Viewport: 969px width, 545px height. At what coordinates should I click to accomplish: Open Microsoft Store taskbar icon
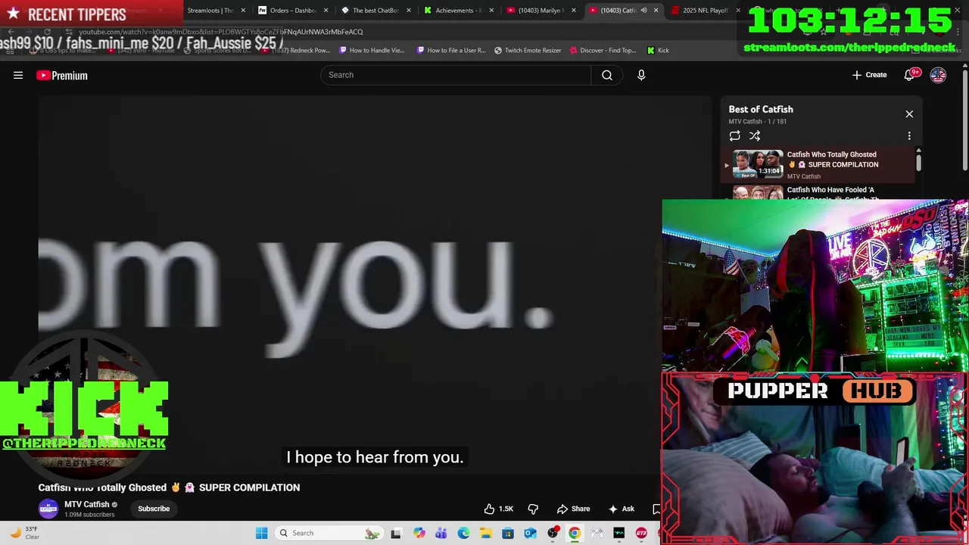click(508, 533)
